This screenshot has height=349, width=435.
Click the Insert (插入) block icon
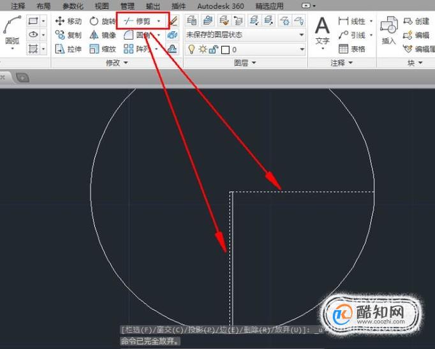[x=388, y=30]
